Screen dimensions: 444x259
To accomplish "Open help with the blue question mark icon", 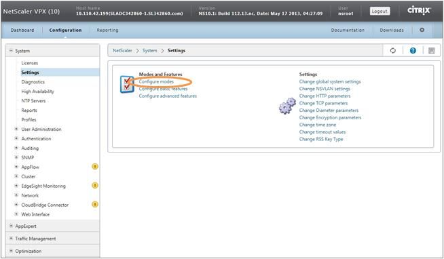I will [x=413, y=51].
